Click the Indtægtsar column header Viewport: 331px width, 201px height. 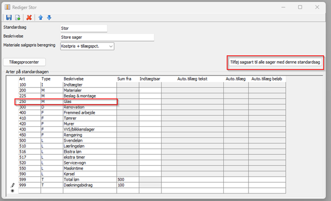(x=150, y=79)
